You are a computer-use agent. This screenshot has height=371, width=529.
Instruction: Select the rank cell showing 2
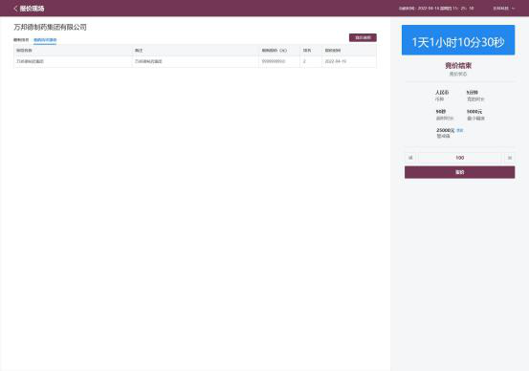coord(311,61)
